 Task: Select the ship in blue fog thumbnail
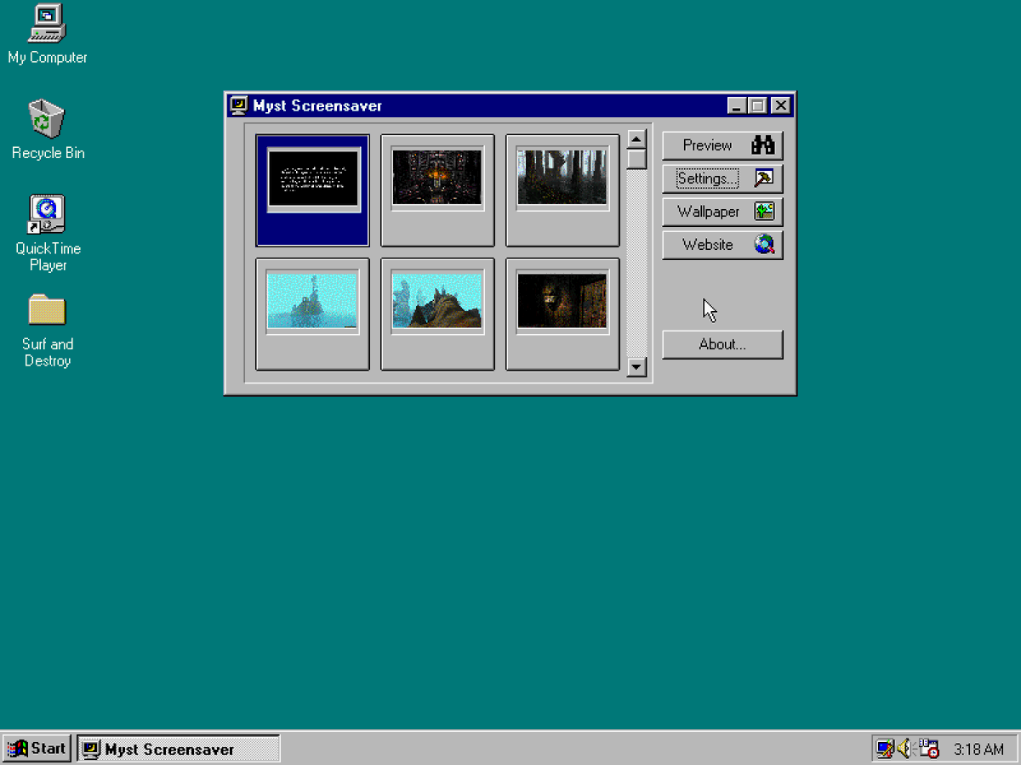click(x=313, y=314)
